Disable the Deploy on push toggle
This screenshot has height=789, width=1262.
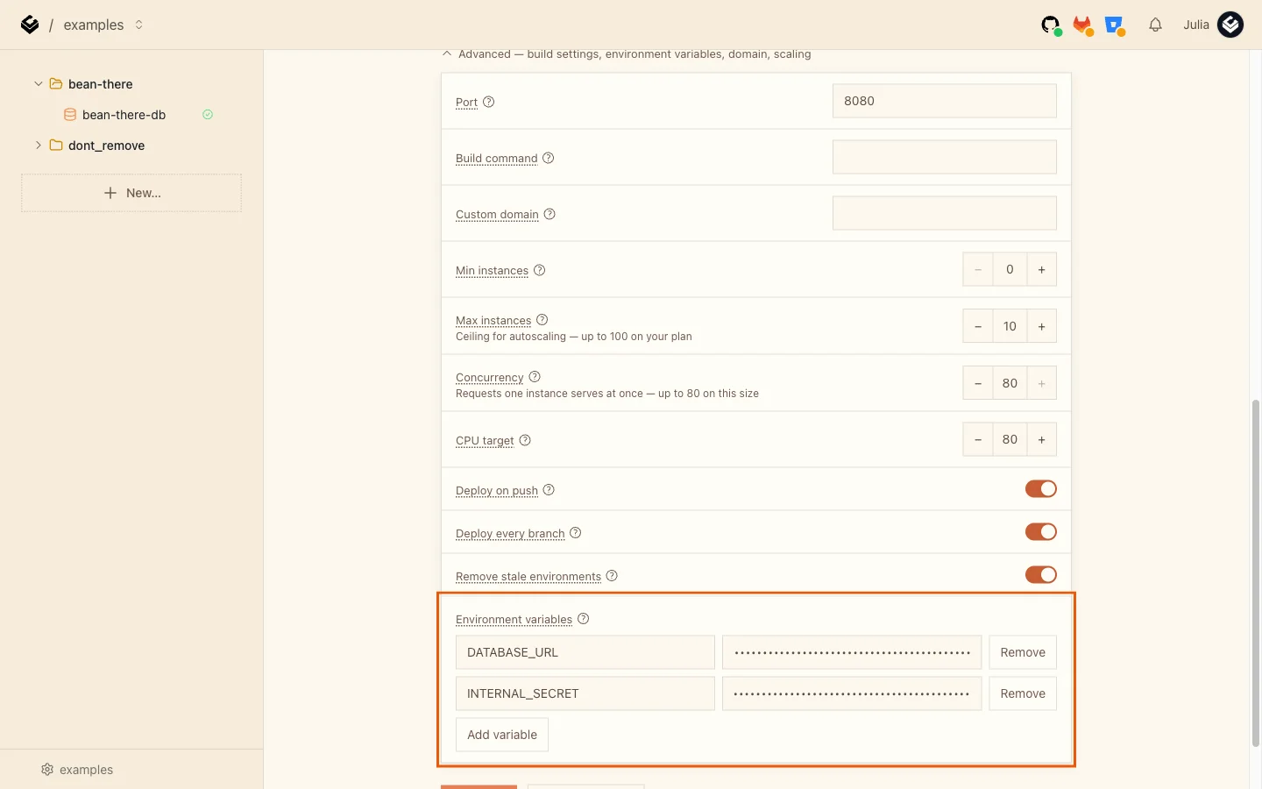[1041, 489]
